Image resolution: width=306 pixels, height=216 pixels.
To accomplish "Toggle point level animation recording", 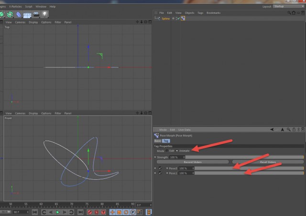I will click(140, 212).
